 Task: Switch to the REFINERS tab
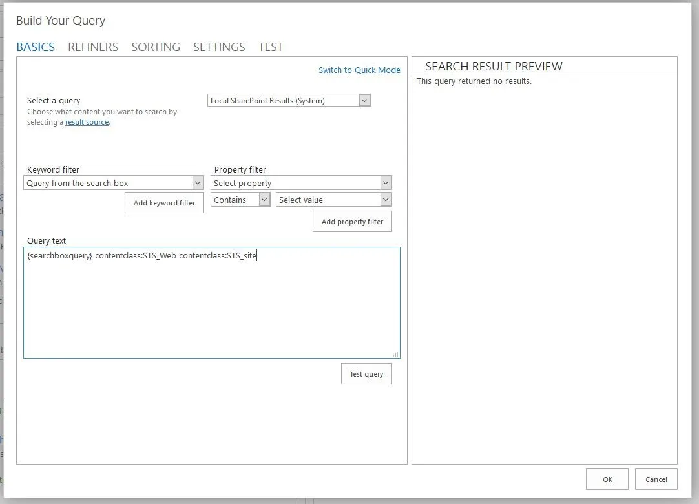[x=93, y=47]
